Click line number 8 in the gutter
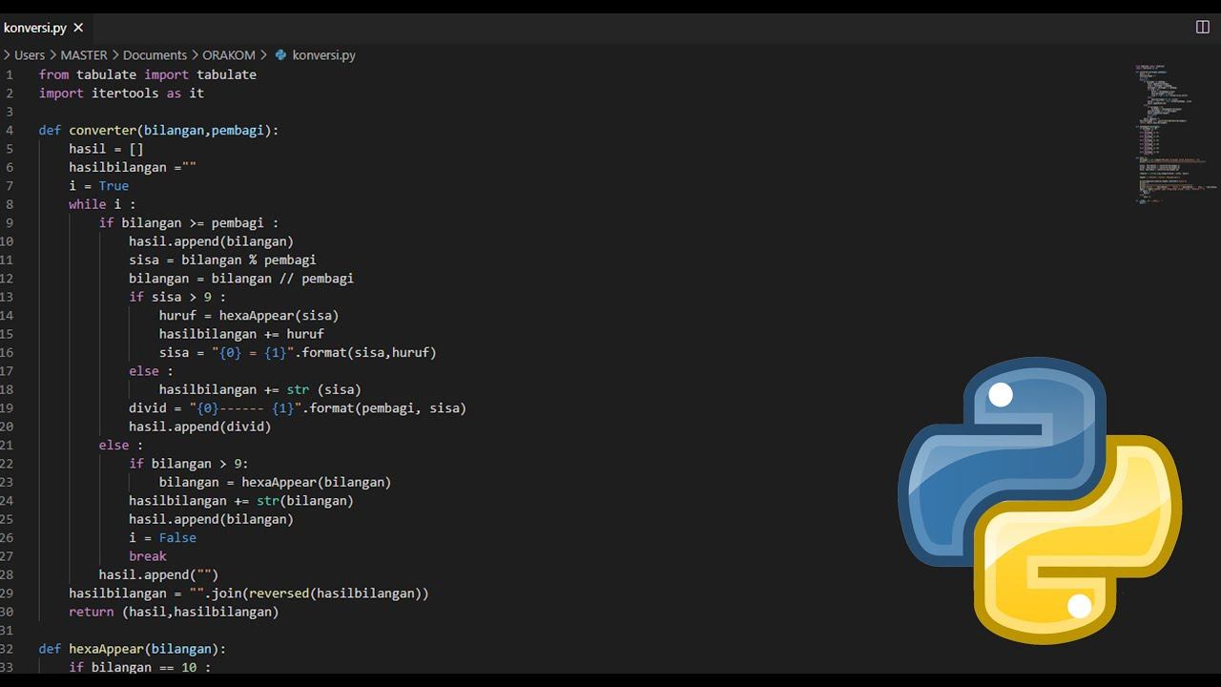 coord(10,204)
